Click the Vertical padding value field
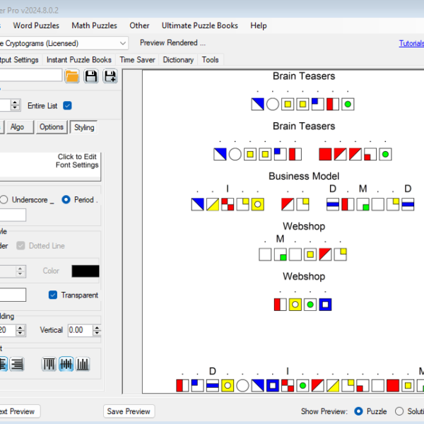The width and height of the screenshot is (424, 424). (x=80, y=330)
